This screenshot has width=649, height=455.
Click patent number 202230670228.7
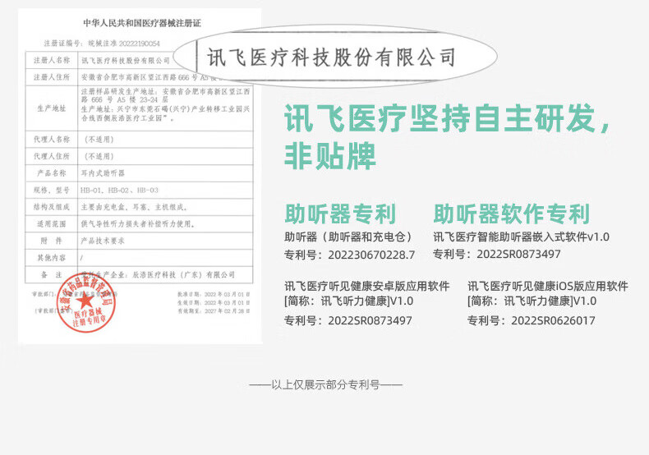point(371,255)
